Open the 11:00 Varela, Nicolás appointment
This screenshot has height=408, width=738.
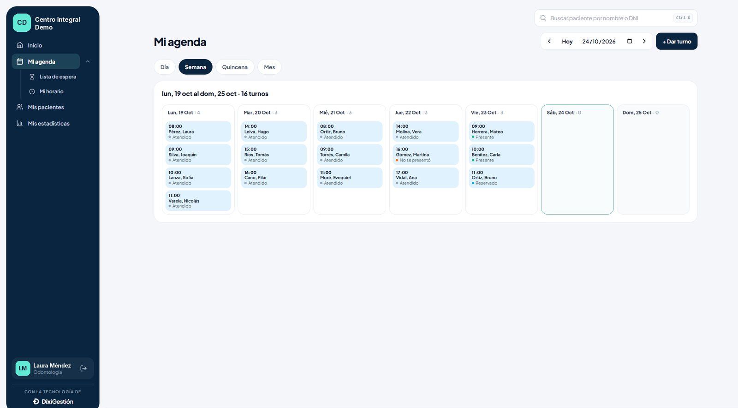coord(198,201)
